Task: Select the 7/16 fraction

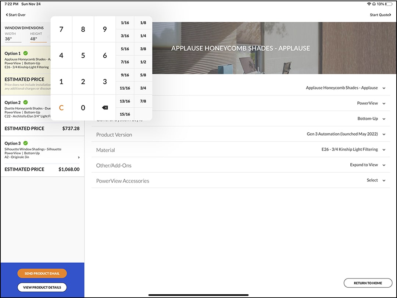Action: coord(125,62)
